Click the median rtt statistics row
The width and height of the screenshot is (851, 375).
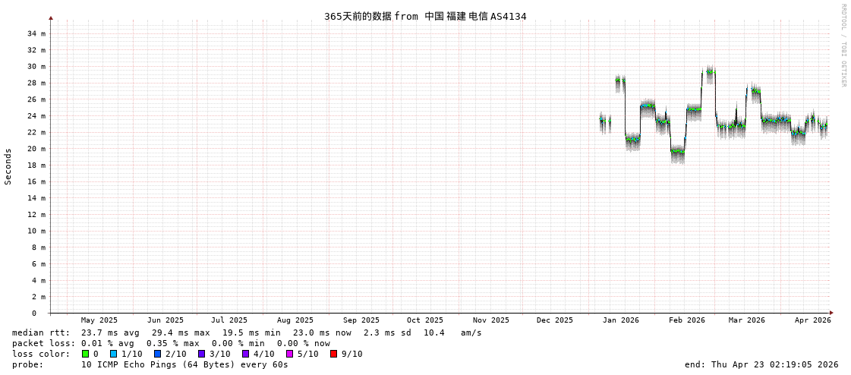pos(247,332)
